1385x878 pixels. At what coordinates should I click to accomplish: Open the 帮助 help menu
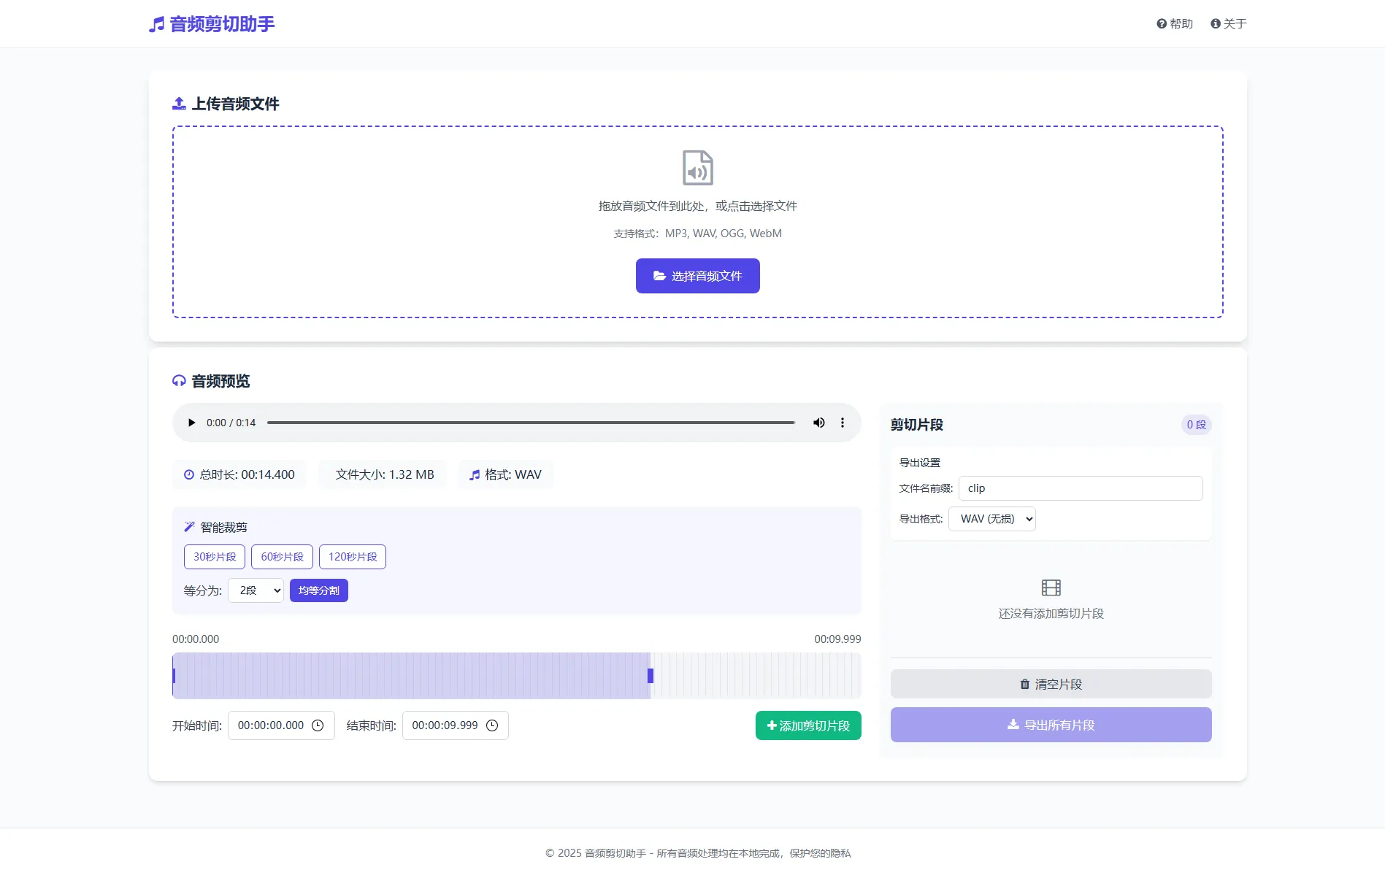click(1175, 23)
